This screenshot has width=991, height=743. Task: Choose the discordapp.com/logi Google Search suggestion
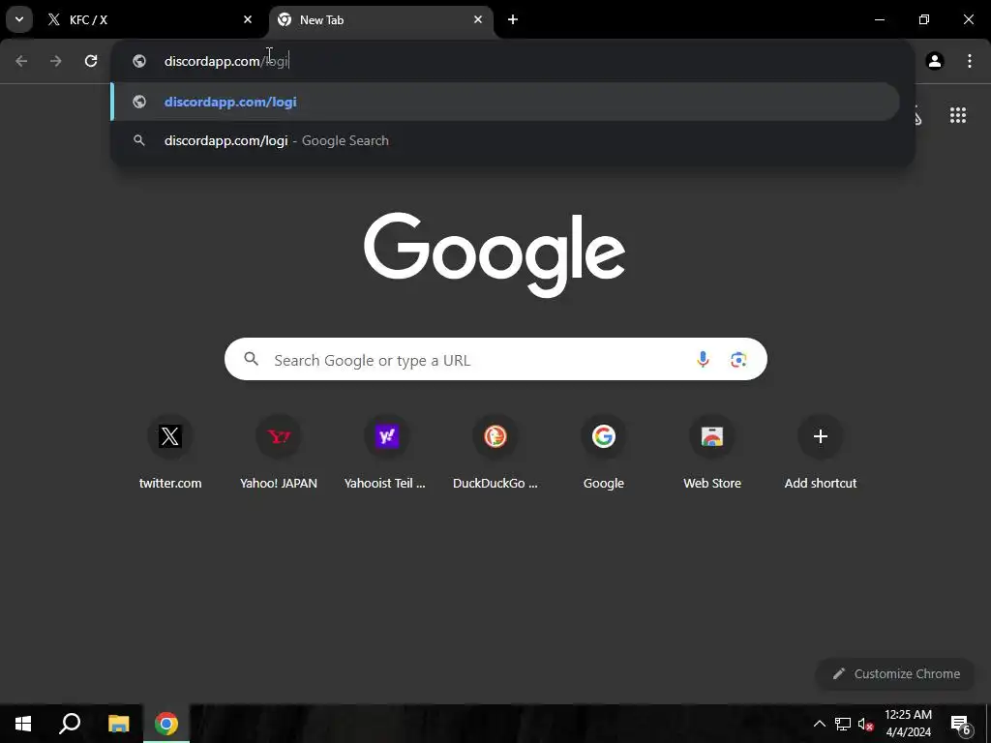[505, 140]
